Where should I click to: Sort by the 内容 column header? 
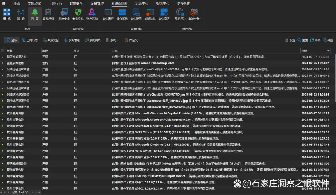click(205, 51)
